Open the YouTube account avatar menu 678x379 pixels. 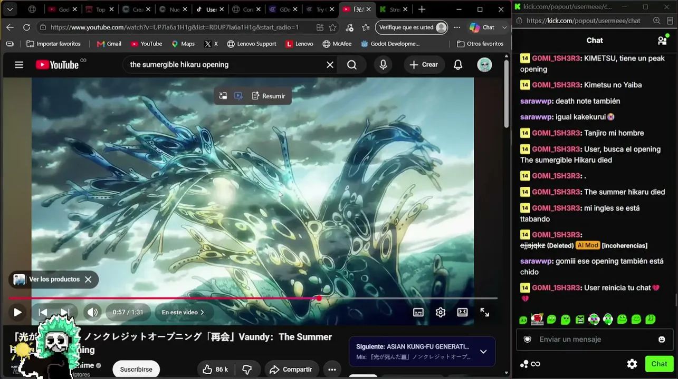tap(484, 65)
